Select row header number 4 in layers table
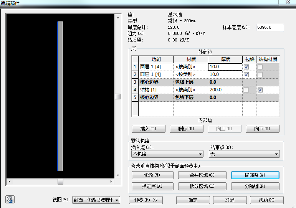The width and height of the screenshot is (296, 208). click(135, 90)
